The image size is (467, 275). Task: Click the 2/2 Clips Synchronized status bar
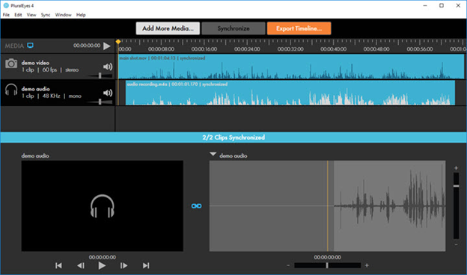point(233,137)
